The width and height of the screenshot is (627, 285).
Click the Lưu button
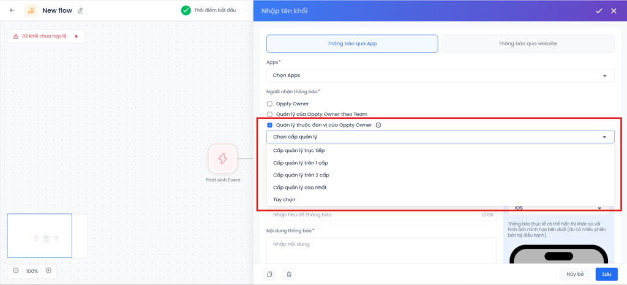[606, 274]
